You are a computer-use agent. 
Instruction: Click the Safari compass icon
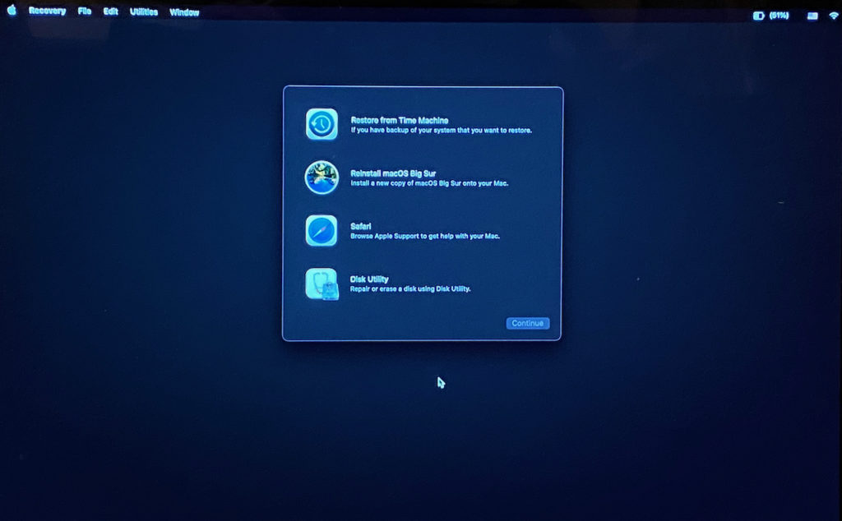pyautogui.click(x=322, y=231)
